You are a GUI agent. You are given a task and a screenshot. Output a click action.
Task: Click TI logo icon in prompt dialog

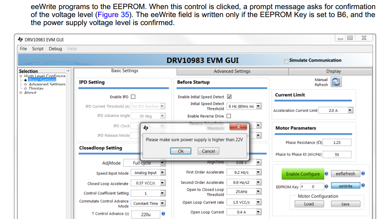[x=146, y=128]
